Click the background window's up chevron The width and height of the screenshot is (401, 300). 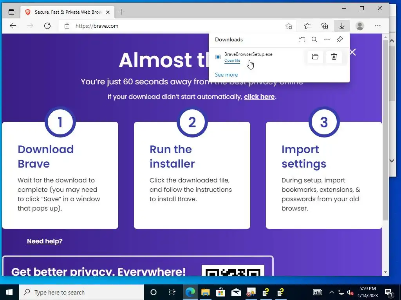[x=392, y=41]
